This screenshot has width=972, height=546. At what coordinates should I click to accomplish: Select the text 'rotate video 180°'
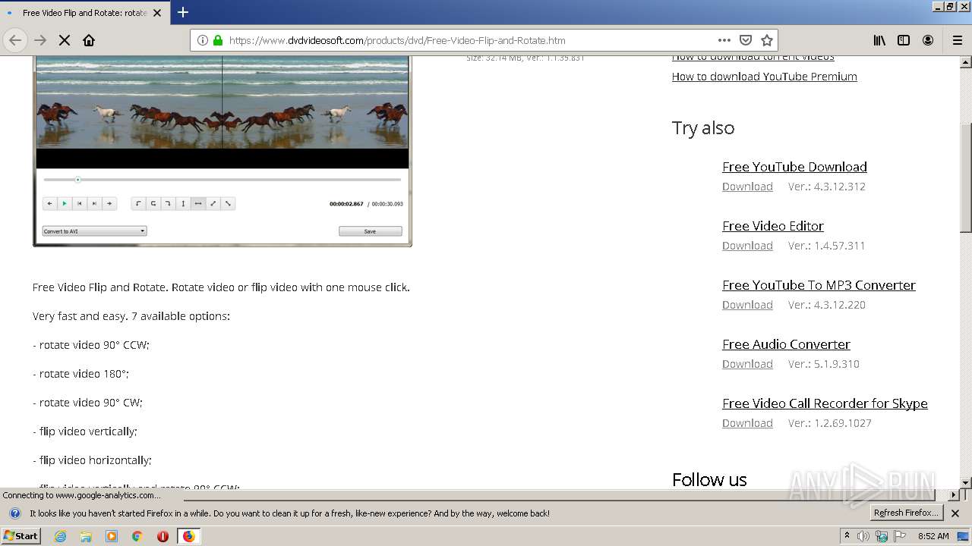point(84,374)
